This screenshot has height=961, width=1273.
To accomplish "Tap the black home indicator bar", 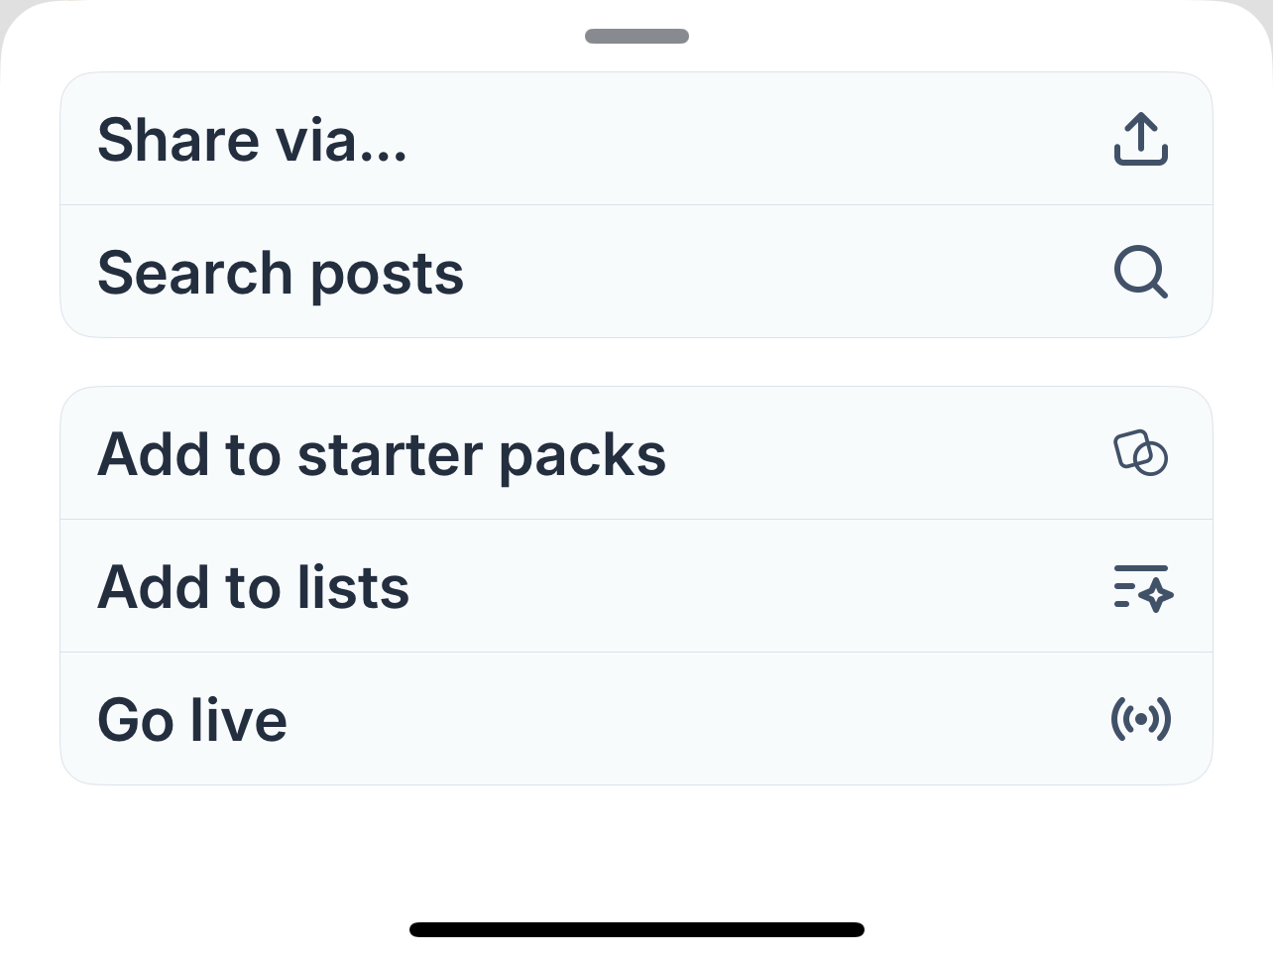I will [636, 929].
